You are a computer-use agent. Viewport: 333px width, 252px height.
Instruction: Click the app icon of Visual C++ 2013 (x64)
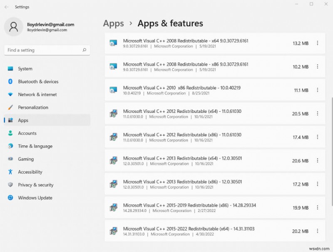tap(113, 160)
